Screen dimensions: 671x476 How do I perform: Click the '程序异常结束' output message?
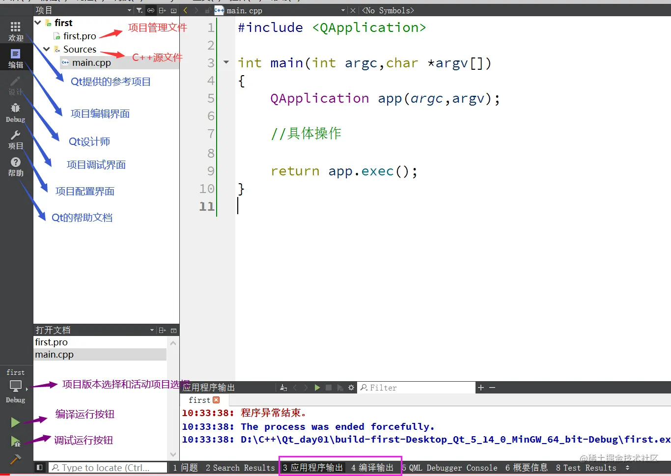click(274, 413)
